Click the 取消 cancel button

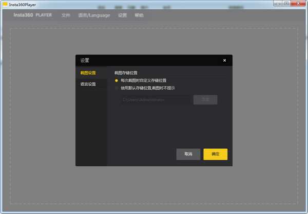click(188, 154)
